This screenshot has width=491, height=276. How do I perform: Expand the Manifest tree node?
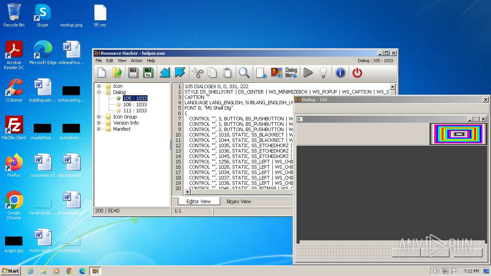point(99,129)
